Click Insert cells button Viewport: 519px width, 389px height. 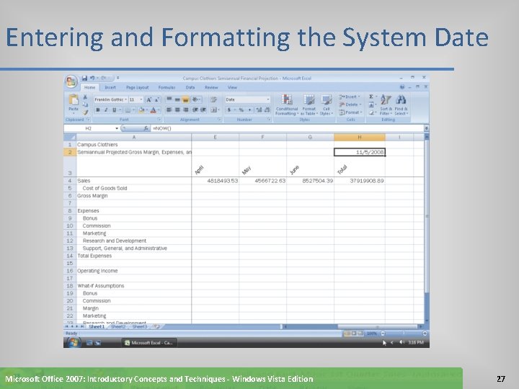click(350, 97)
